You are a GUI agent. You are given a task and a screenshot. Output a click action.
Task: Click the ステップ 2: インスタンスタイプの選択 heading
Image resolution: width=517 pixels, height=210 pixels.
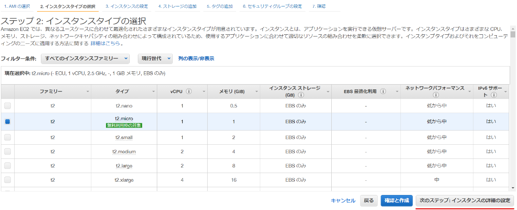point(73,21)
